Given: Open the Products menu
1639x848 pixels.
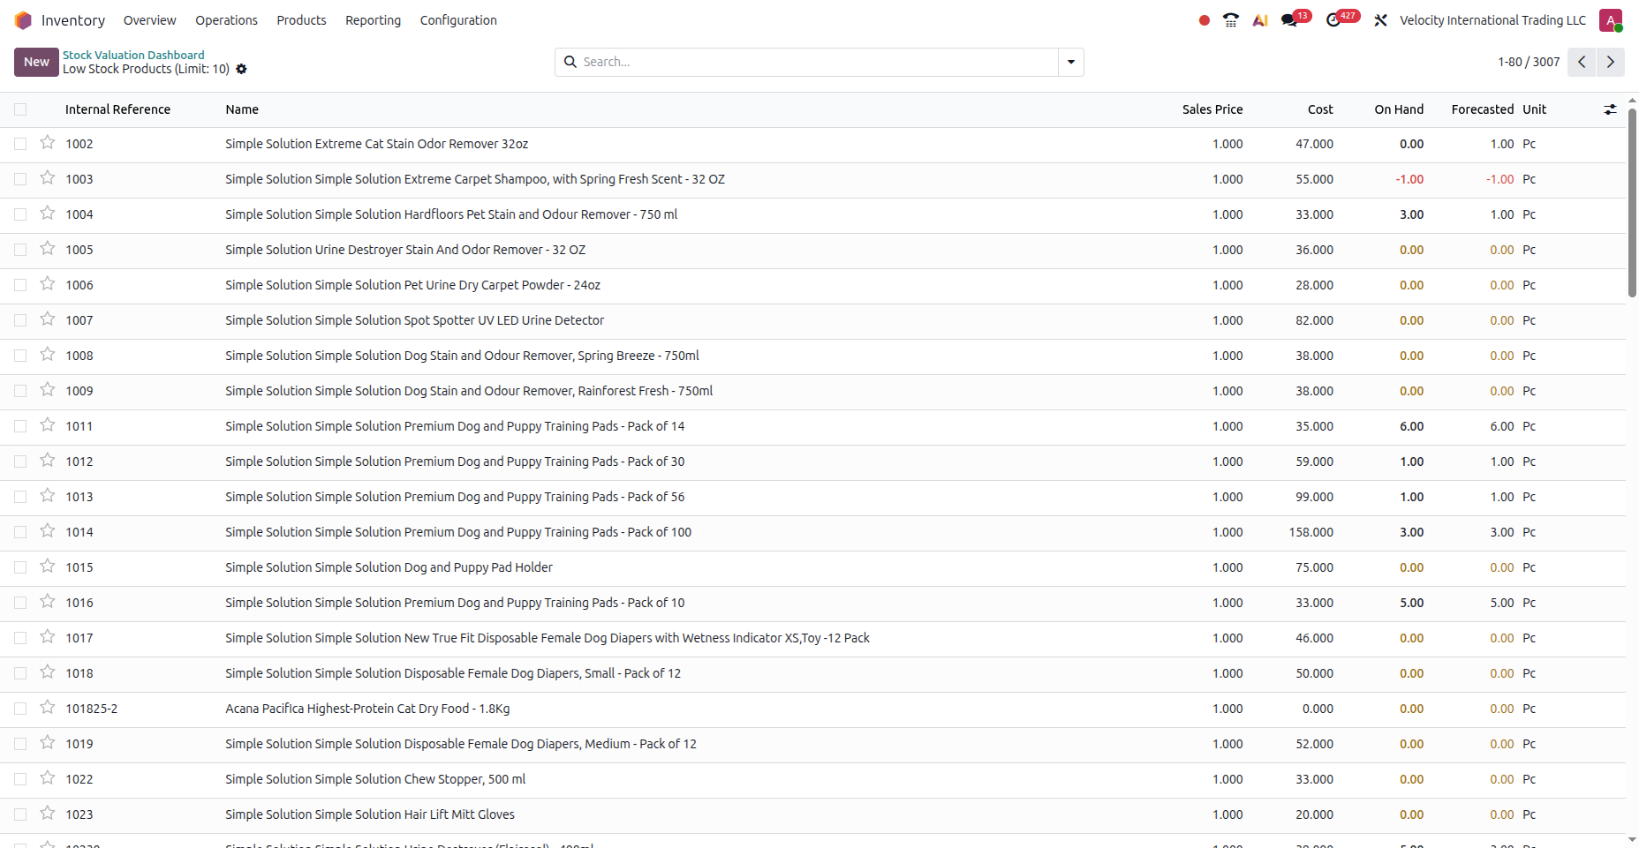Looking at the screenshot, I should [x=301, y=20].
